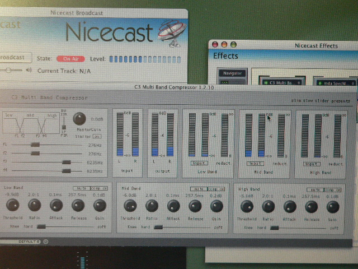The image size is (358, 269).
Task: Click the 8235Hz value for f3
Action: pos(95,163)
